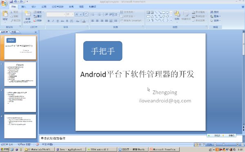Toggle italic formatting
Viewport: 245px width, 152px height.
click(x=53, y=21)
